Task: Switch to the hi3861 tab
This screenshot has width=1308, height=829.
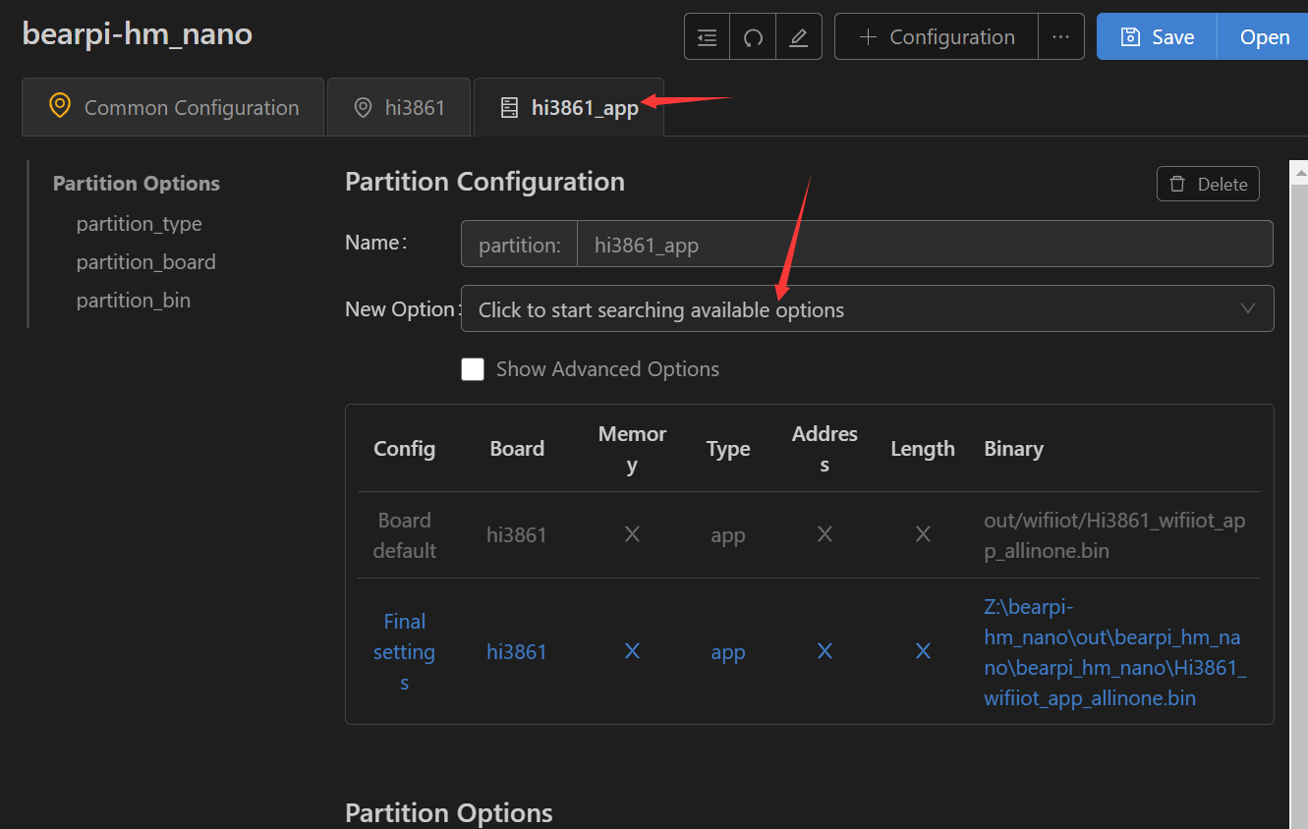Action: pos(399,106)
